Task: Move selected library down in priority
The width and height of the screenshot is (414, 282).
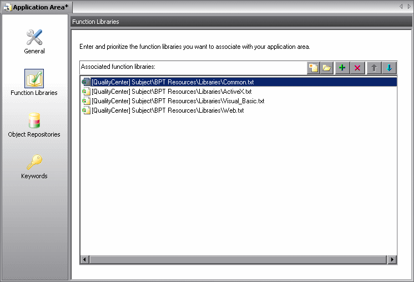Action: [389, 68]
